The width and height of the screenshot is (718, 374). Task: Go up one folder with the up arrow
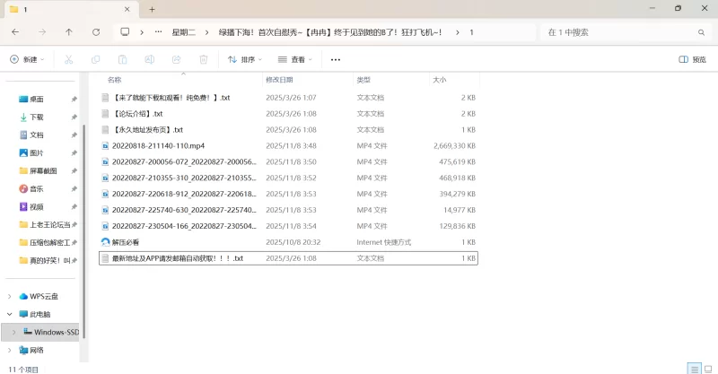(x=69, y=31)
